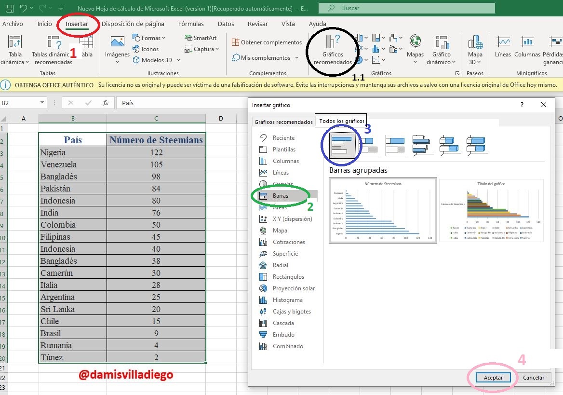
Task: Switch to the Fórmulas ribbon tab
Action: 191,24
